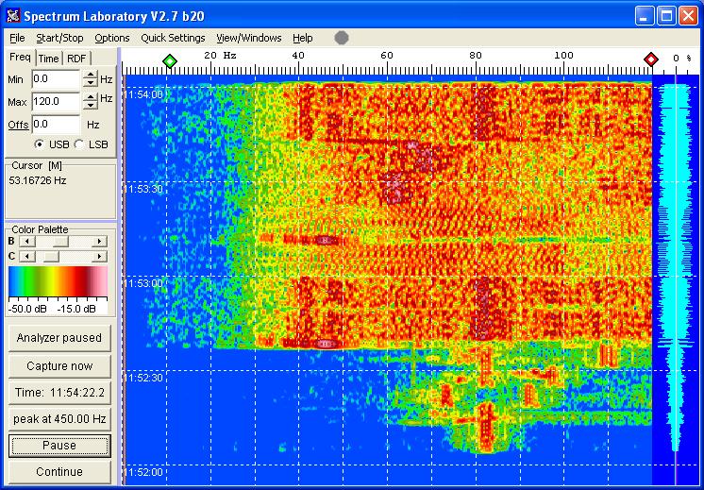704x490 pixels.
Task: Select the LSB sideband radio button
Action: (78, 144)
